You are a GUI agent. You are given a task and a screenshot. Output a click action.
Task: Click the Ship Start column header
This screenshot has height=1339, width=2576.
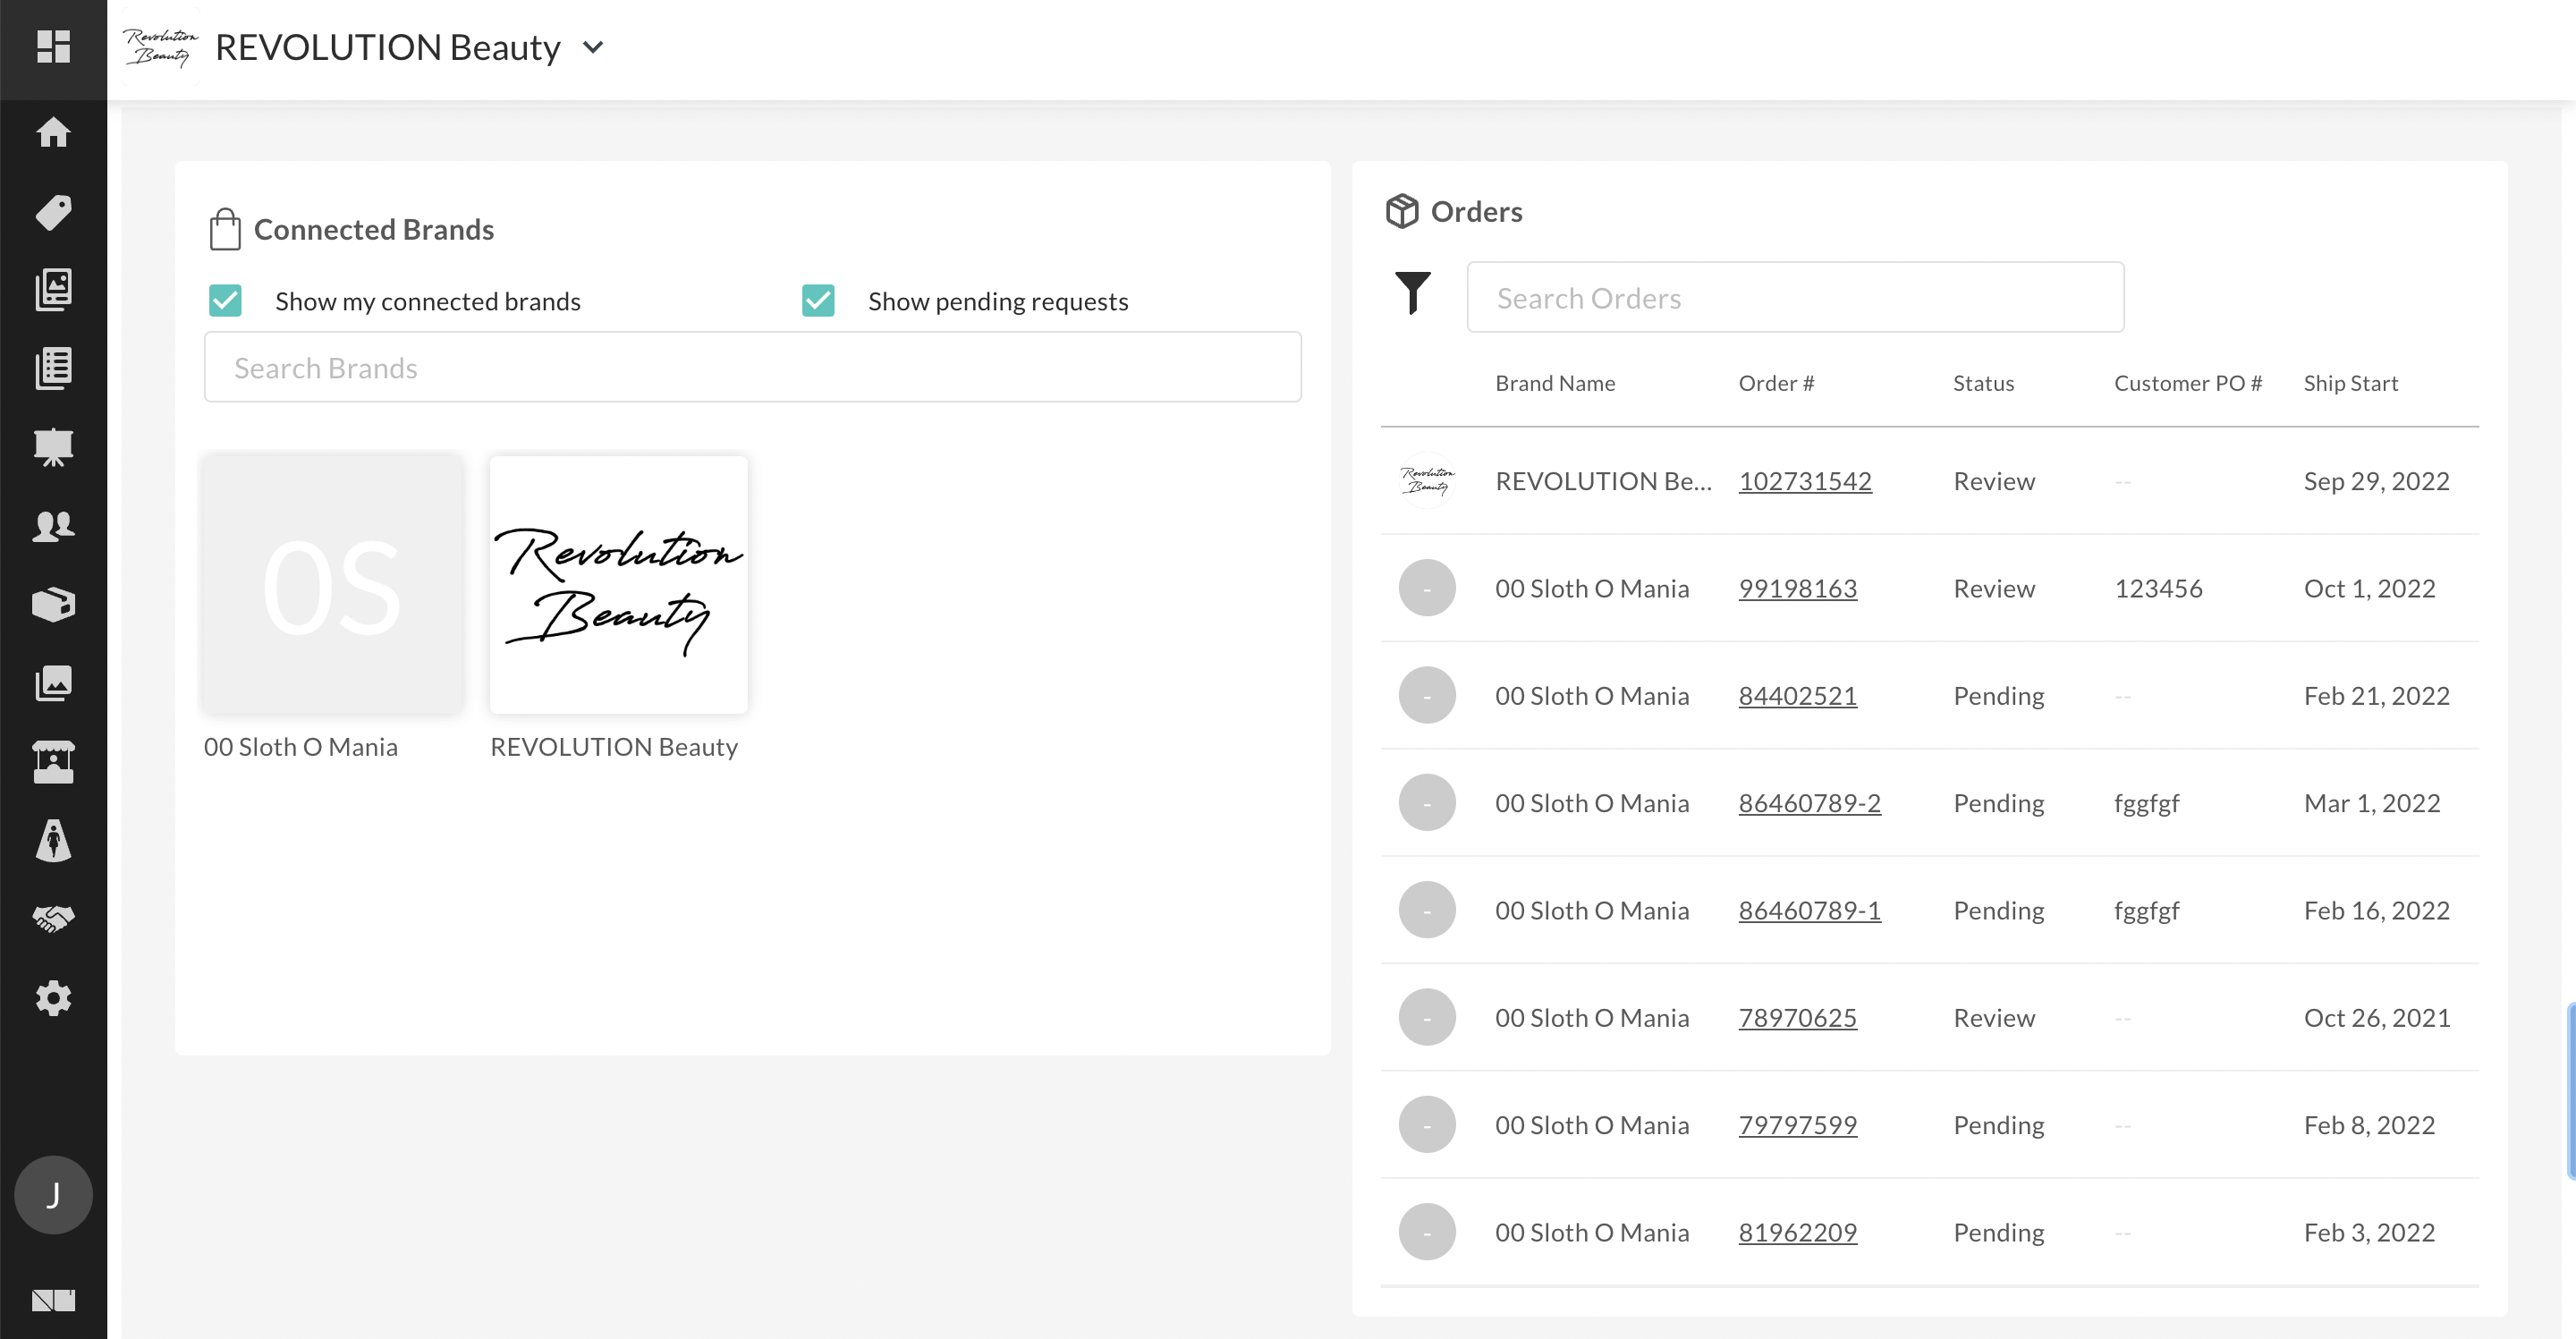coord(2350,383)
